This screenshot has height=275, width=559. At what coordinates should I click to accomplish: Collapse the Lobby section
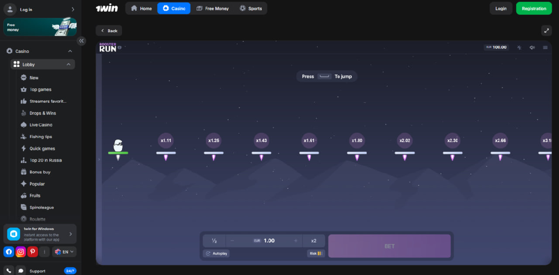pos(68,65)
